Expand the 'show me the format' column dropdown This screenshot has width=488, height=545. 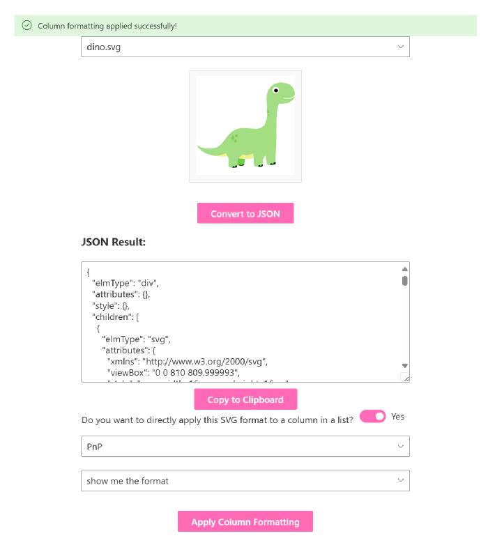coord(245,480)
